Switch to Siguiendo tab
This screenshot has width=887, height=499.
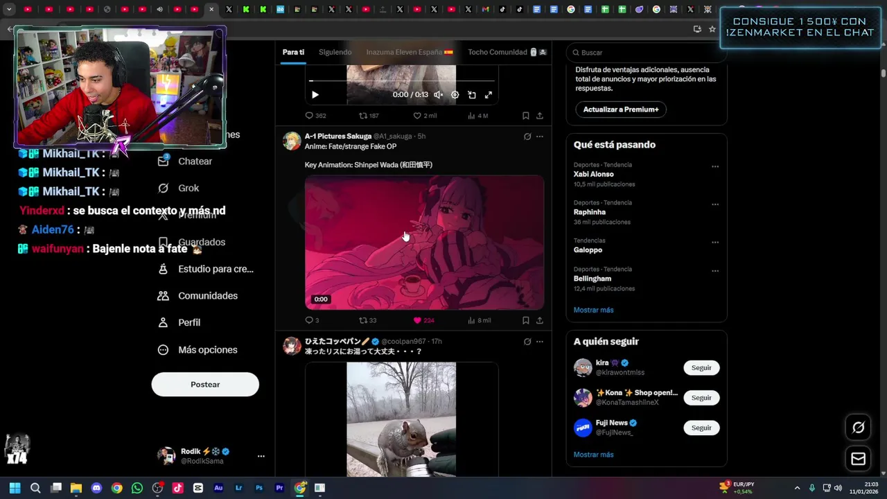335,52
